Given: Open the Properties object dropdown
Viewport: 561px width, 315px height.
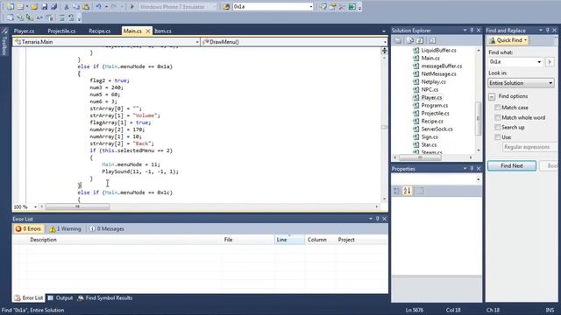Looking at the screenshot, I should [x=479, y=179].
